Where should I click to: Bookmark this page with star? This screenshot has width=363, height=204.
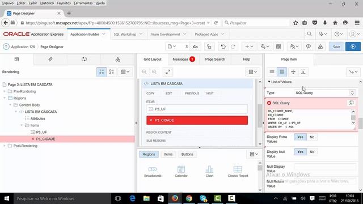296,23
